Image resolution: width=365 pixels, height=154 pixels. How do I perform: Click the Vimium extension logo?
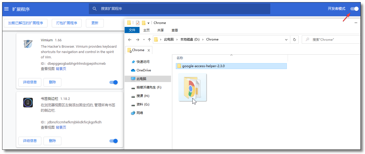pos(28,44)
